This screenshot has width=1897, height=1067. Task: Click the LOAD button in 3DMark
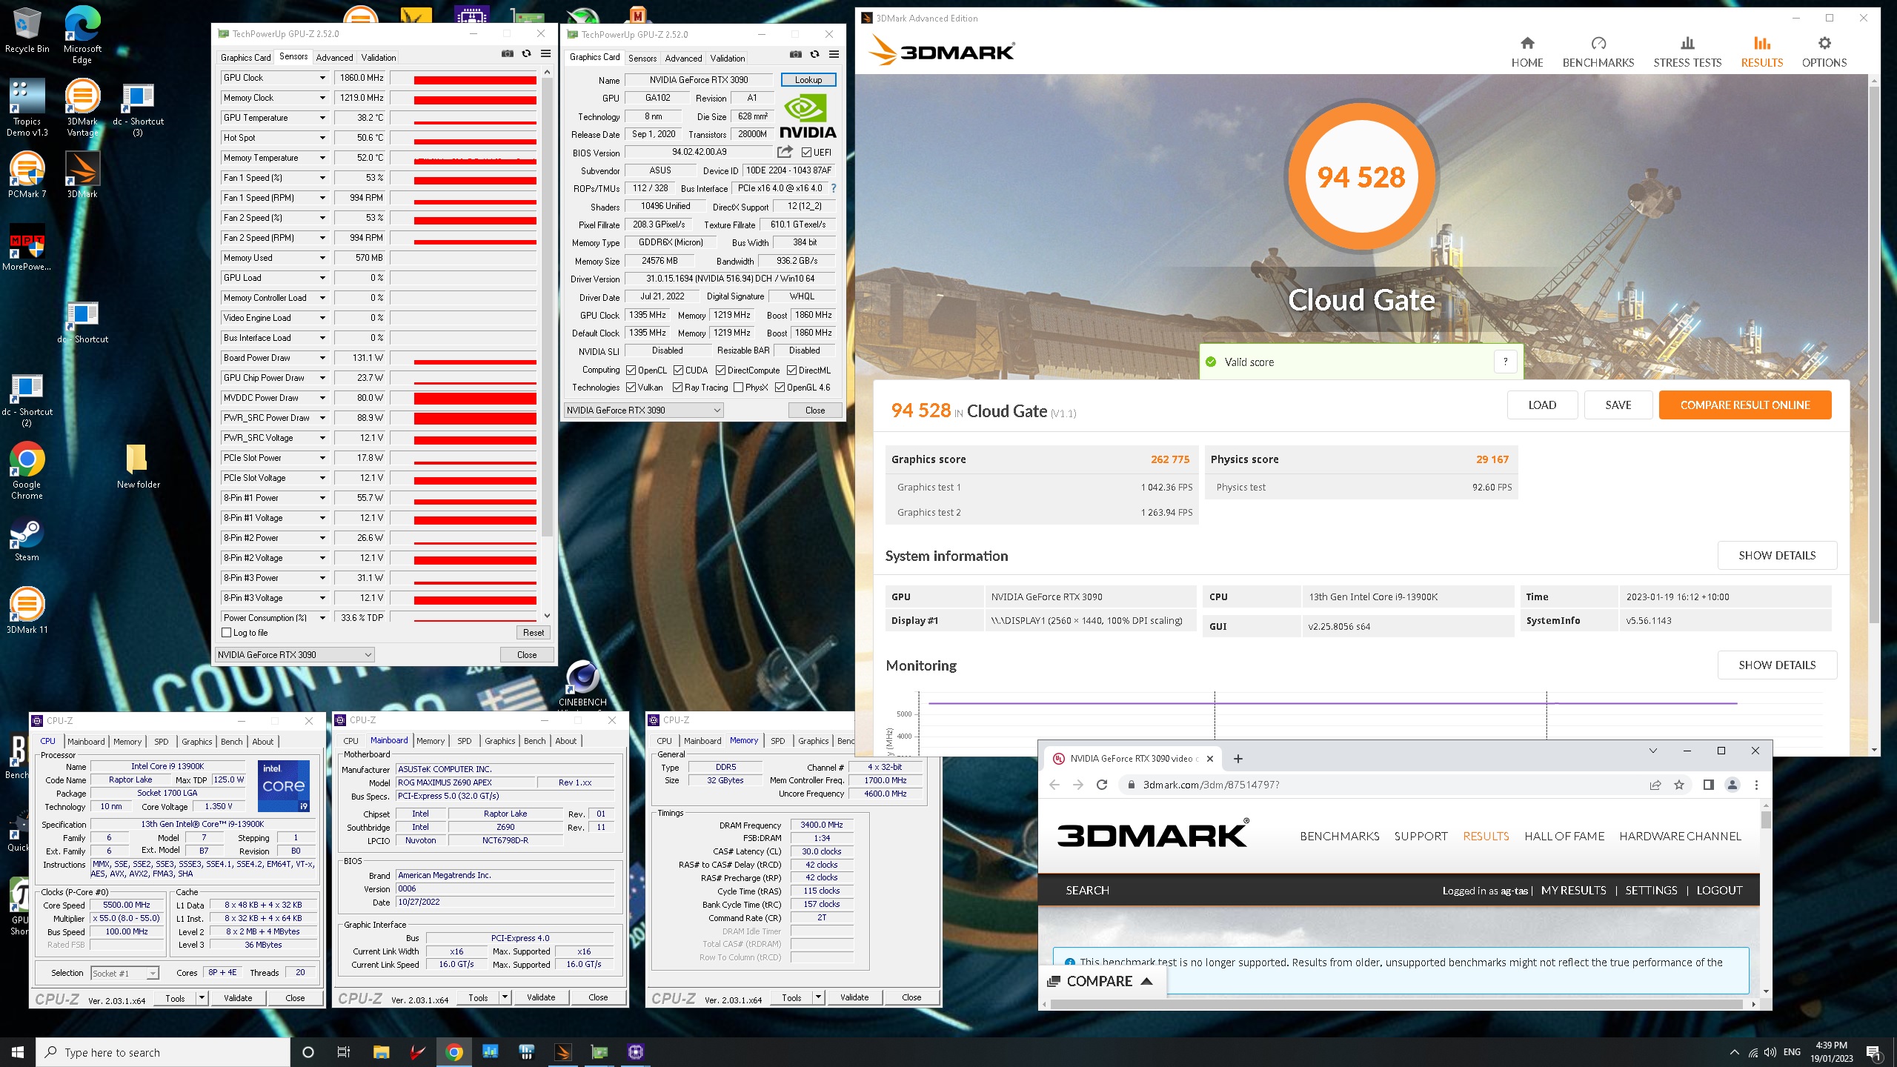(x=1542, y=405)
